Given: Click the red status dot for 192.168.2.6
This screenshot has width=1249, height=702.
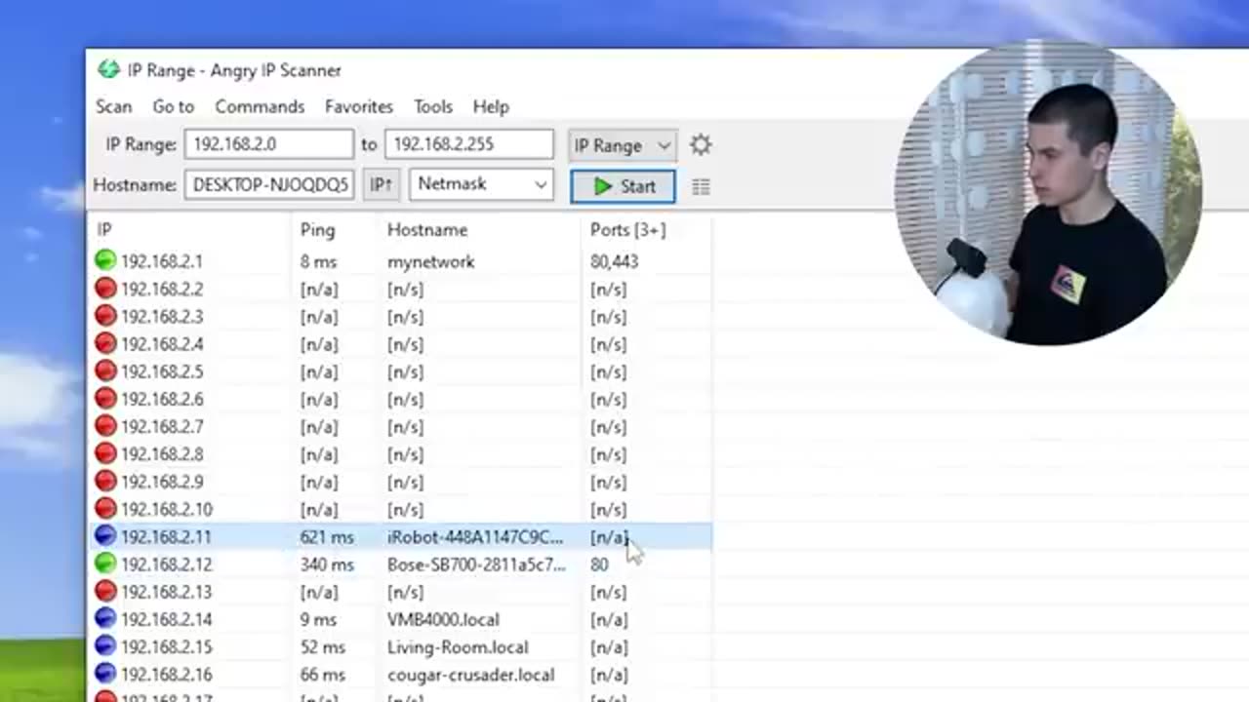Looking at the screenshot, I should pyautogui.click(x=105, y=399).
